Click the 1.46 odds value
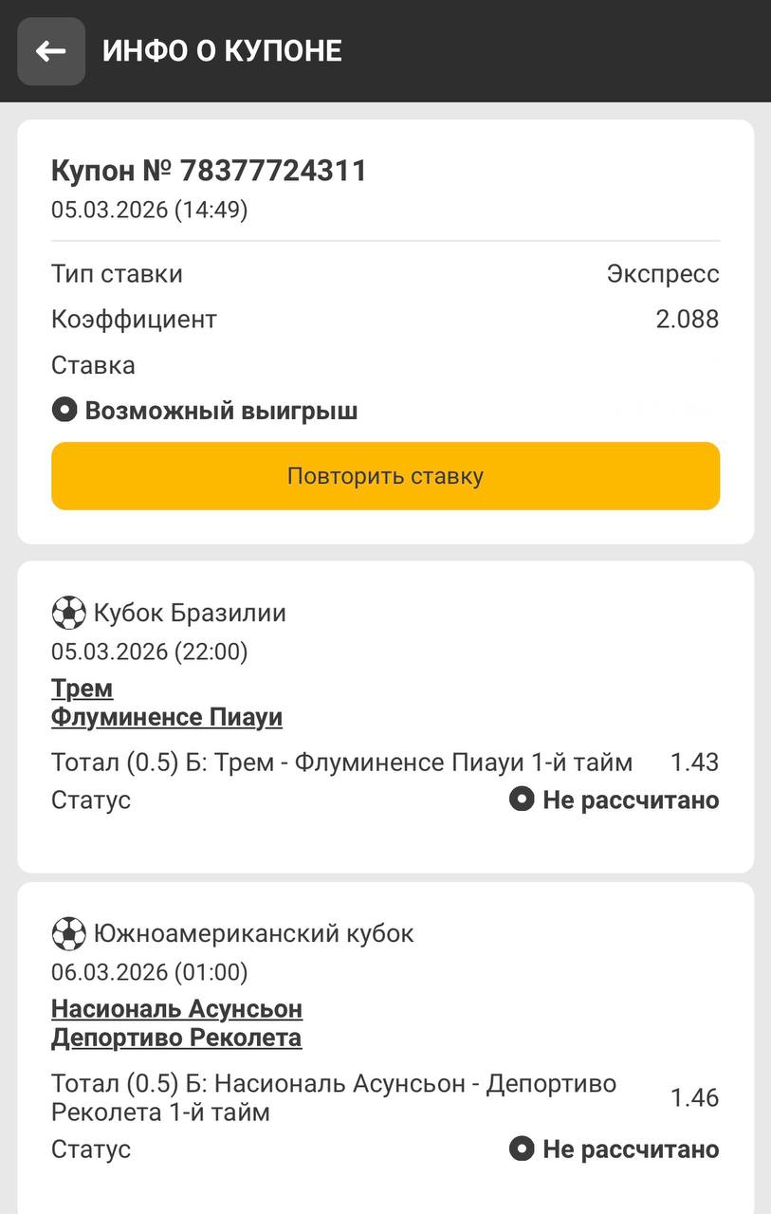Image resolution: width=771 pixels, height=1214 pixels. click(694, 1097)
